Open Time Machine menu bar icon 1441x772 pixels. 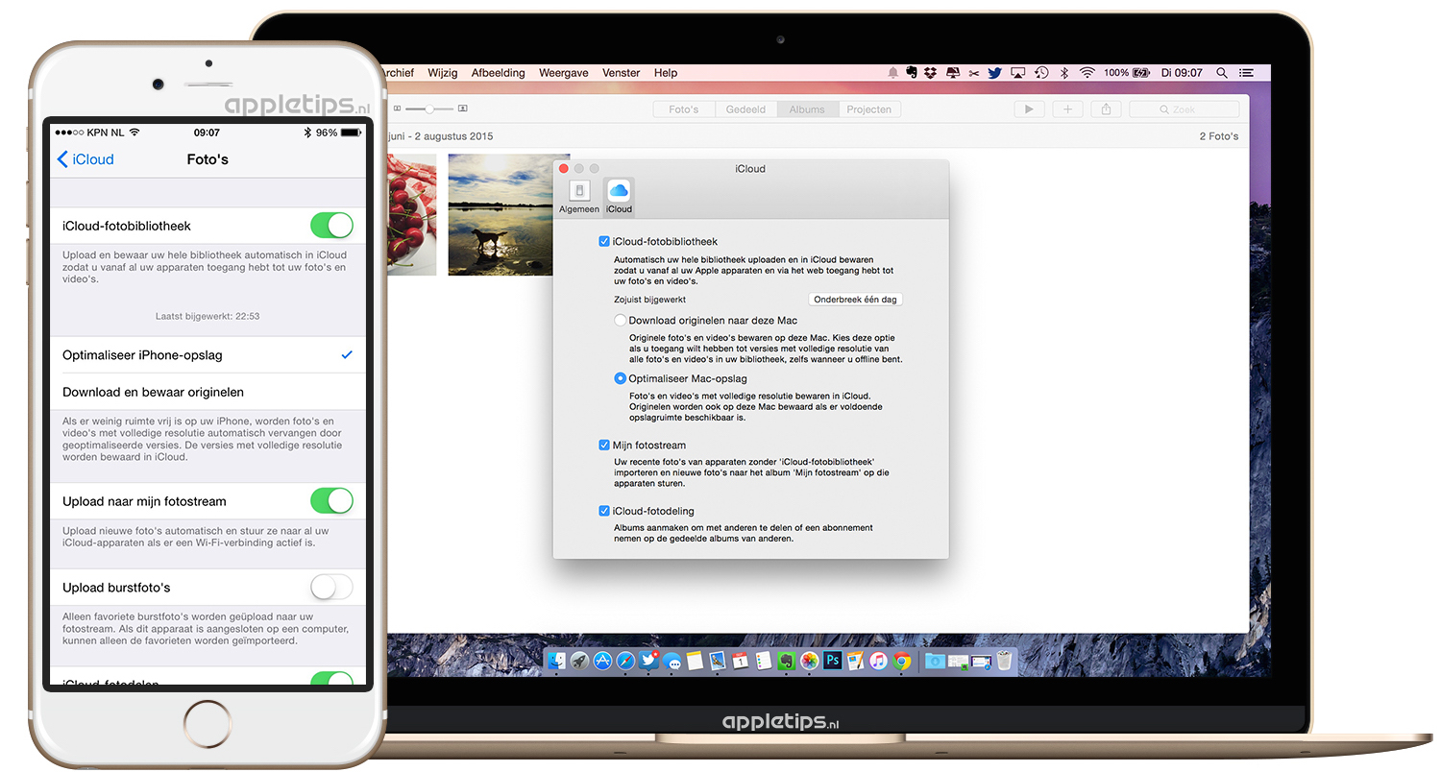pyautogui.click(x=1041, y=73)
